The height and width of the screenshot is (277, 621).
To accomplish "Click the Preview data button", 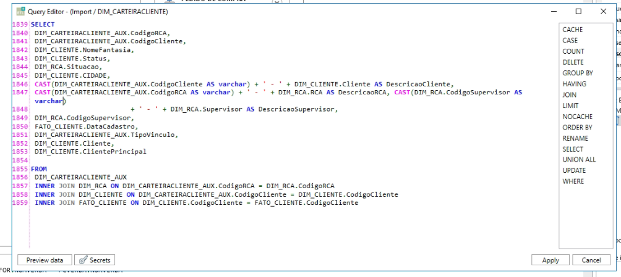I will pos(45,260).
